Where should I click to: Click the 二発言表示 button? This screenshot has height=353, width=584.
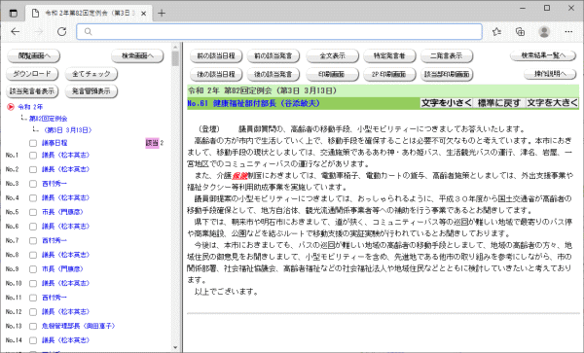pos(447,56)
